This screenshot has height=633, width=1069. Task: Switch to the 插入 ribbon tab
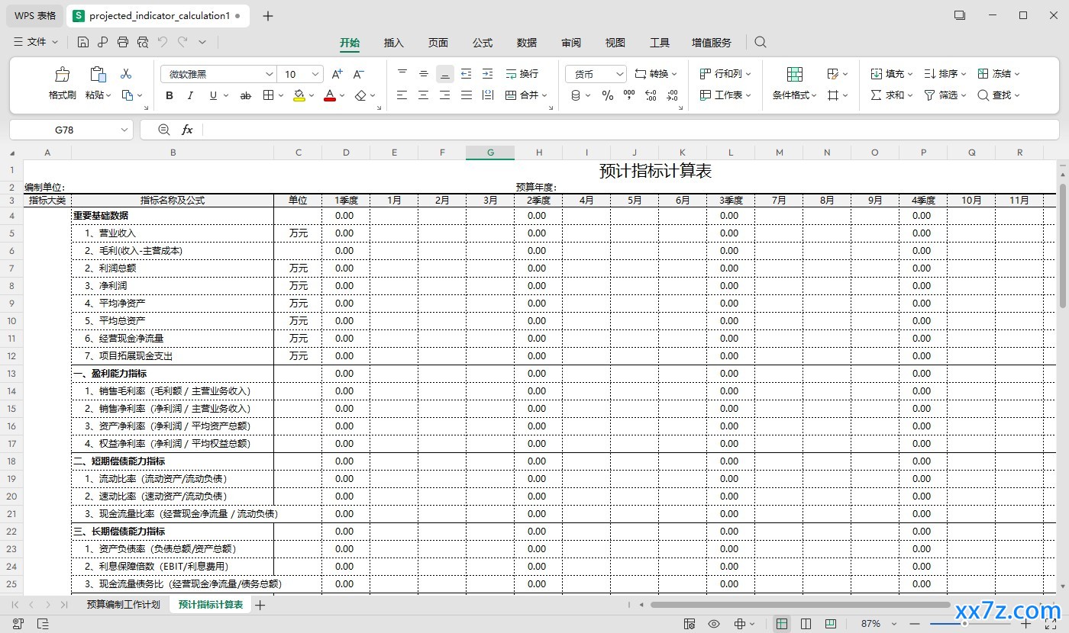pos(393,43)
